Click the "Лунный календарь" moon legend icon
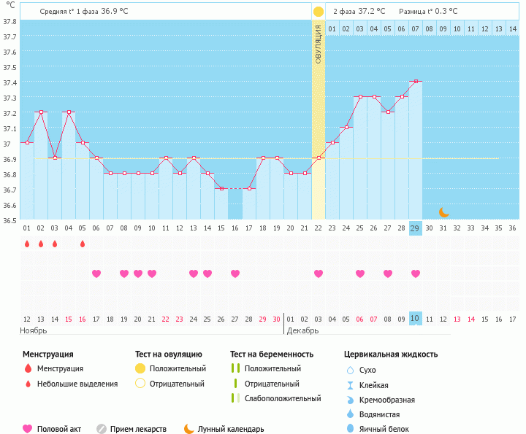Viewport: 526px width, 434px height. (x=189, y=429)
